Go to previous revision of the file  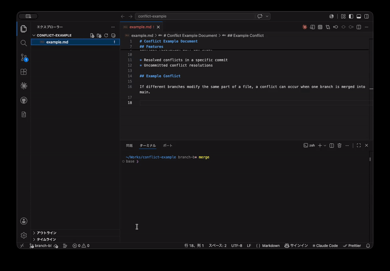pyautogui.click(x=336, y=27)
